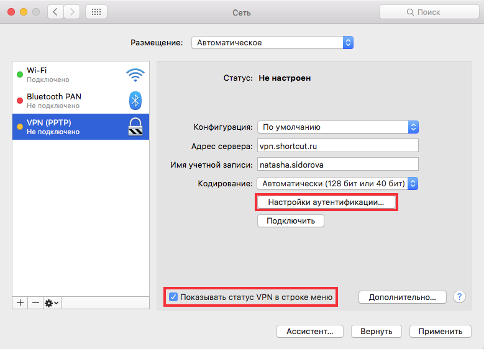Click the Wi-Fi signal icon
Screen dimensions: 484x349
(x=135, y=75)
